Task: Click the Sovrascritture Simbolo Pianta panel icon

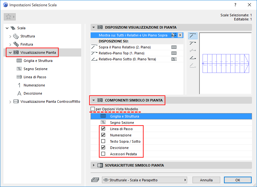Action: click(100, 165)
